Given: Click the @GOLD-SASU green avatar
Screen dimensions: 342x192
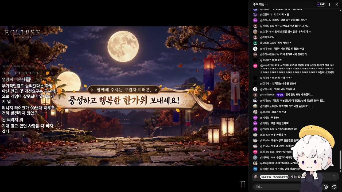Looking at the screenshot, I should tap(255, 43).
